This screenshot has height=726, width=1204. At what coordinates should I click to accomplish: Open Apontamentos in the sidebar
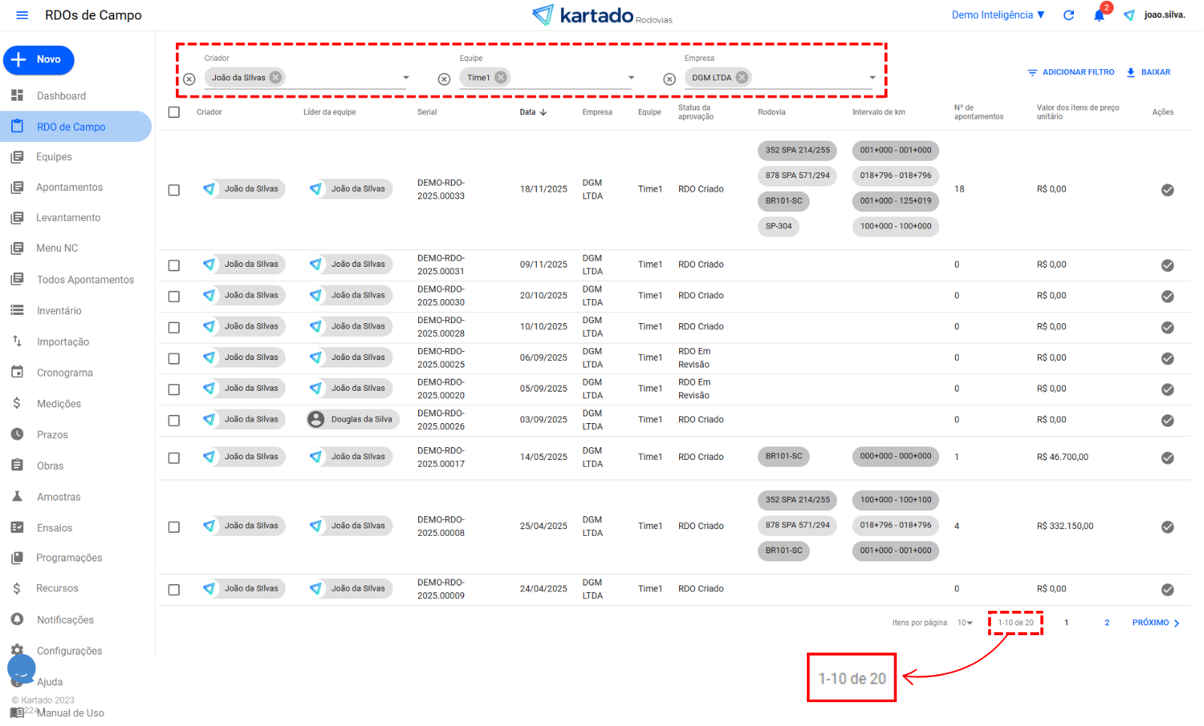pyautogui.click(x=69, y=187)
